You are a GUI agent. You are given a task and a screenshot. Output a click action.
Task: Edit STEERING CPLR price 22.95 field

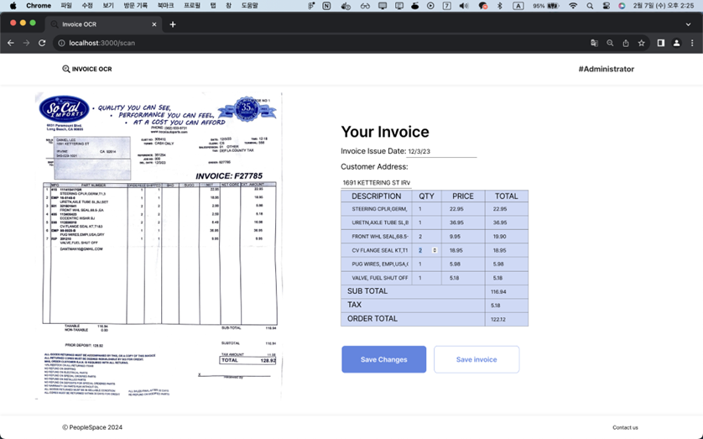[x=463, y=209]
